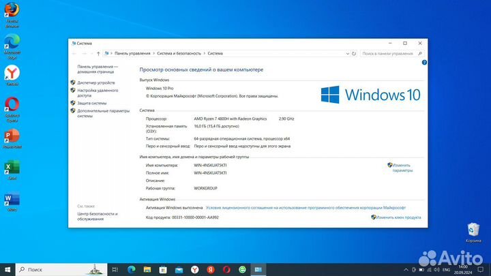Click the taskbar search box Поиск
The width and height of the screenshot is (491, 276).
[x=61, y=269]
